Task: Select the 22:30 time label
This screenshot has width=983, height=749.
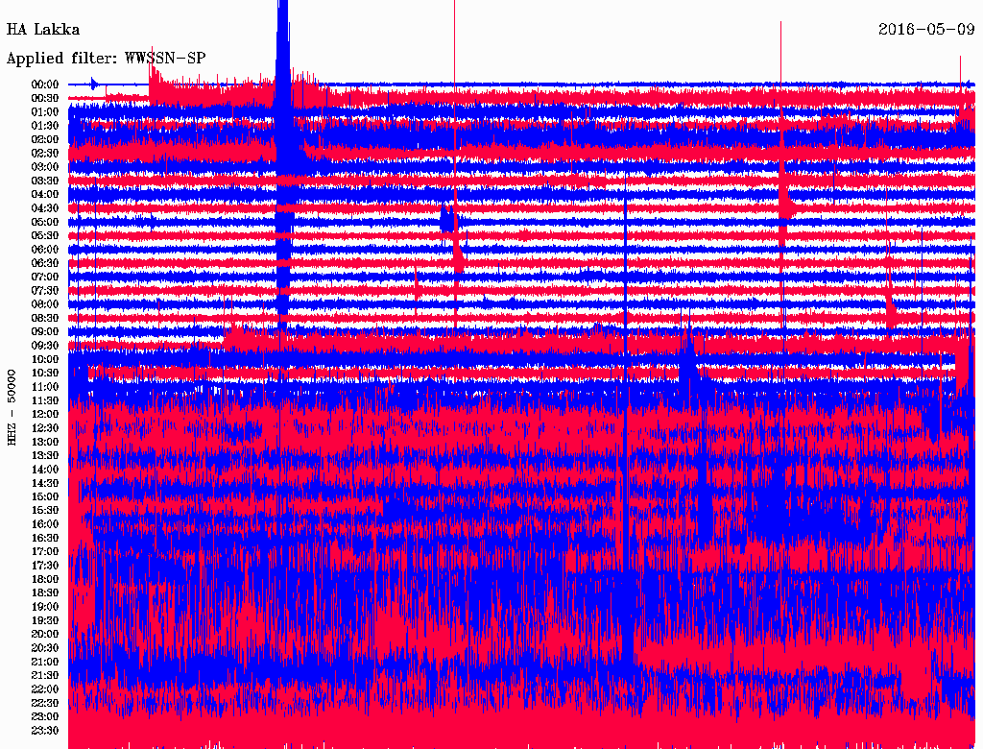Action: click(x=45, y=703)
